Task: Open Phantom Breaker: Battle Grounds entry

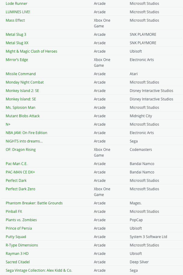Action: (34, 203)
